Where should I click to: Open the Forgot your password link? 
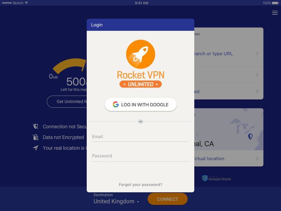[140, 185]
